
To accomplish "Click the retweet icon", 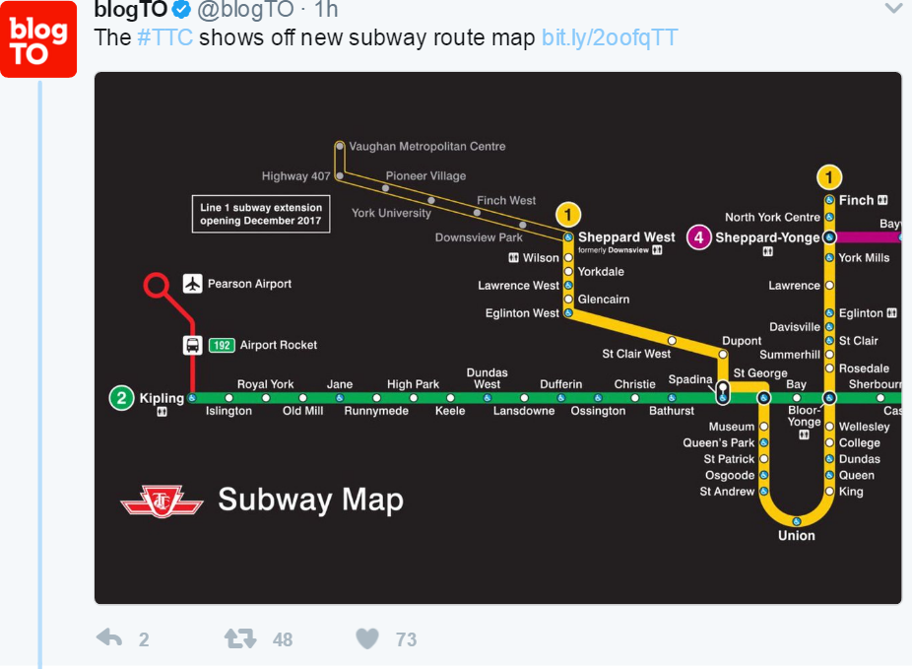I will pos(240,638).
